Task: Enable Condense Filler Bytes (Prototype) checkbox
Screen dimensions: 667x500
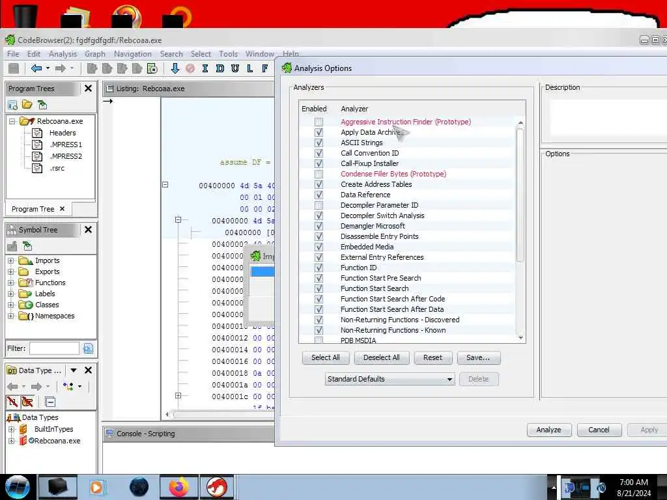Action: (x=319, y=174)
